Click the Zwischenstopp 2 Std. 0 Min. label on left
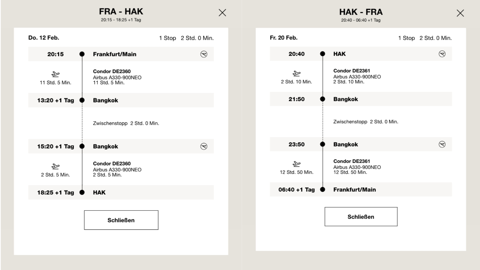Image resolution: width=480 pixels, height=270 pixels. [x=126, y=123]
